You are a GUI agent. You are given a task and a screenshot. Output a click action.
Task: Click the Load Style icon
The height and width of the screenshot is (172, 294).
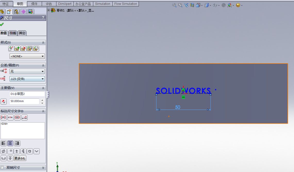36,49
